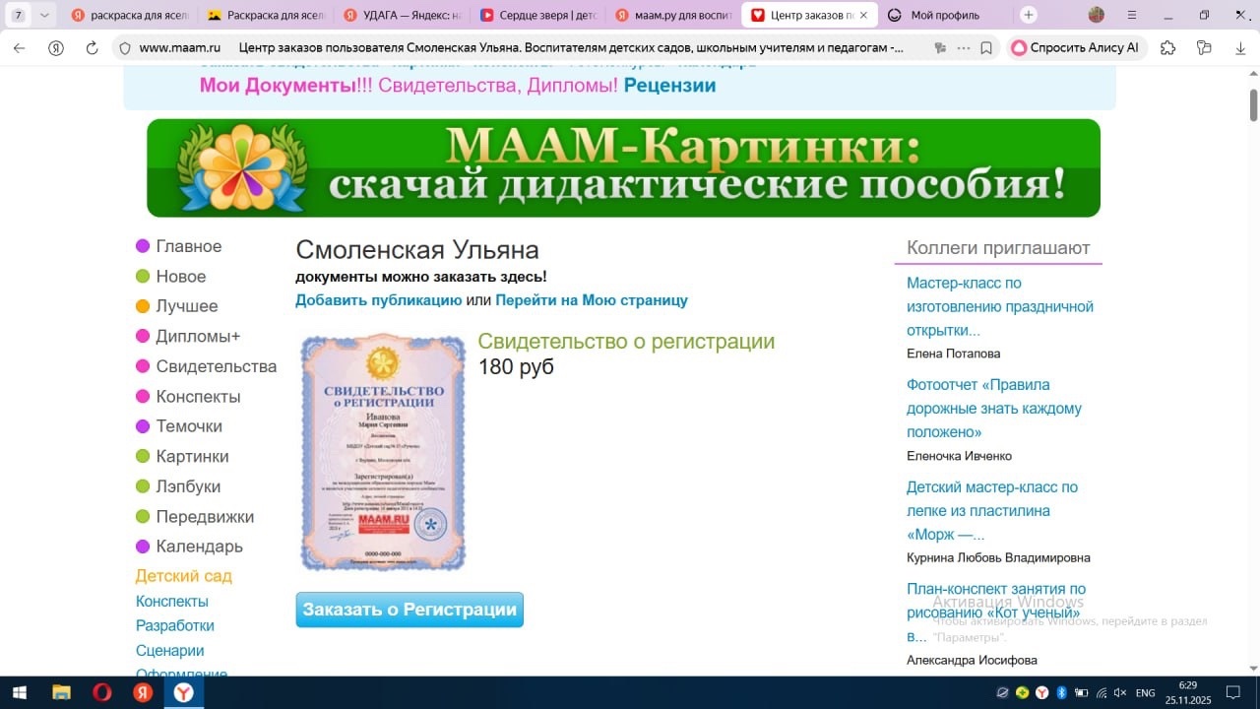Image resolution: width=1260 pixels, height=709 pixels.
Task: Click the page vertical scrollbar thumb
Action: tap(1253, 104)
